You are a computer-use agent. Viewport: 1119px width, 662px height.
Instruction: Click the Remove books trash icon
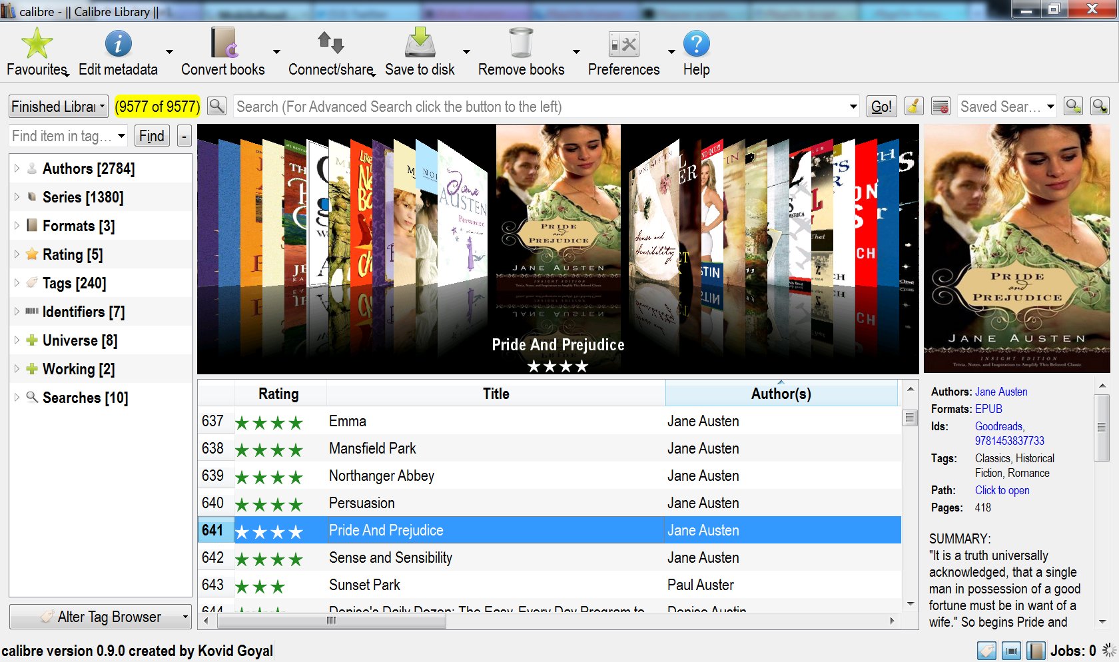pos(521,44)
